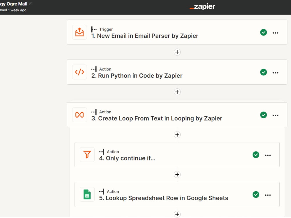Viewport: 291px width, 218px height.
Task: Click the Filter funnel icon
Action: [87, 155]
